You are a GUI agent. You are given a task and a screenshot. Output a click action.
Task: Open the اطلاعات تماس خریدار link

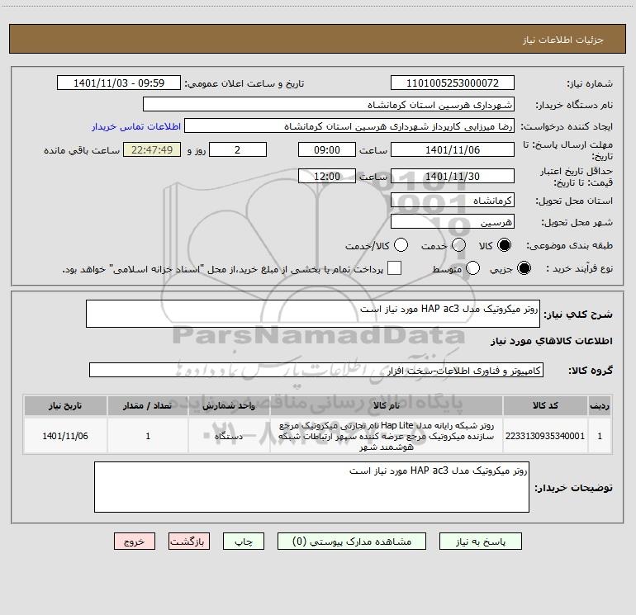[136, 126]
